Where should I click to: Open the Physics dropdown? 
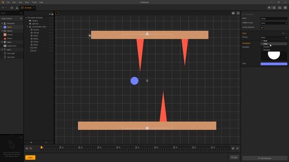coord(274,37)
